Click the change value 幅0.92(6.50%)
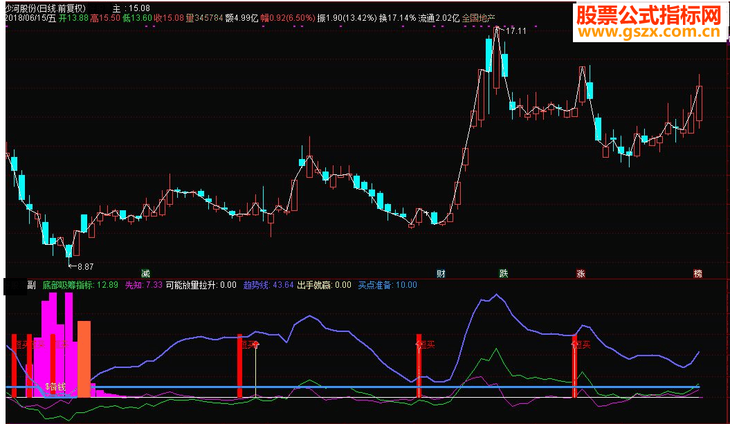Viewport: 730px width, 424px height. 288,18
